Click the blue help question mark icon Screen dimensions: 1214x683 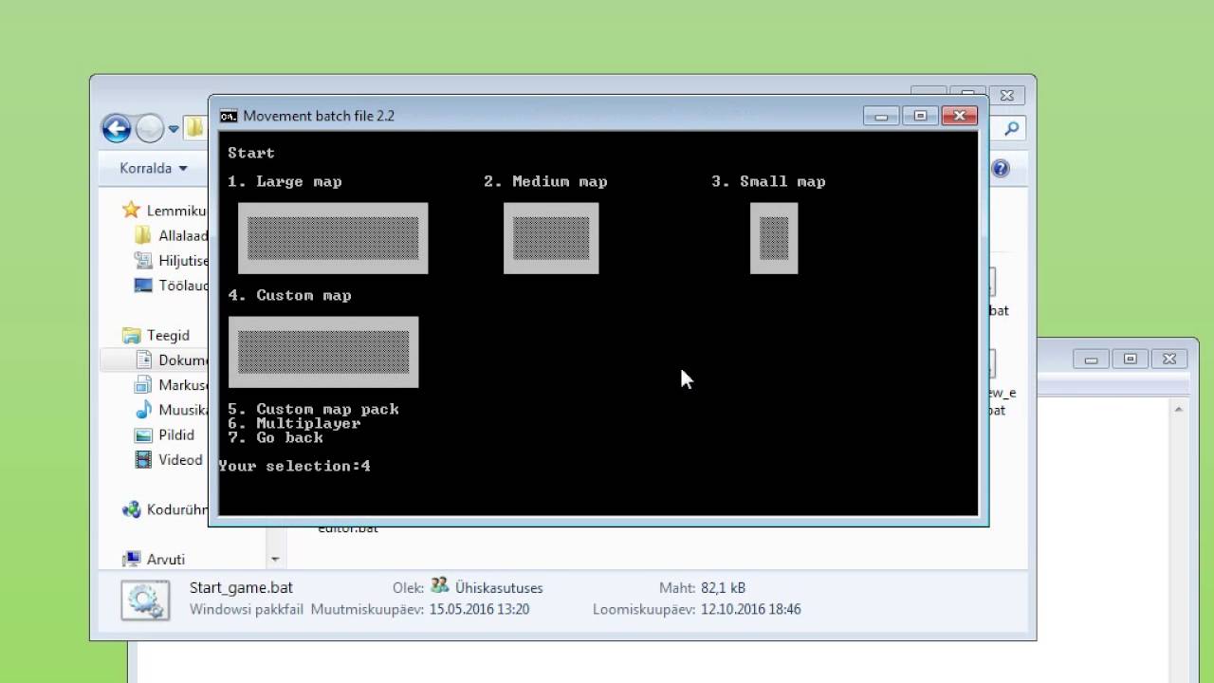point(1001,169)
